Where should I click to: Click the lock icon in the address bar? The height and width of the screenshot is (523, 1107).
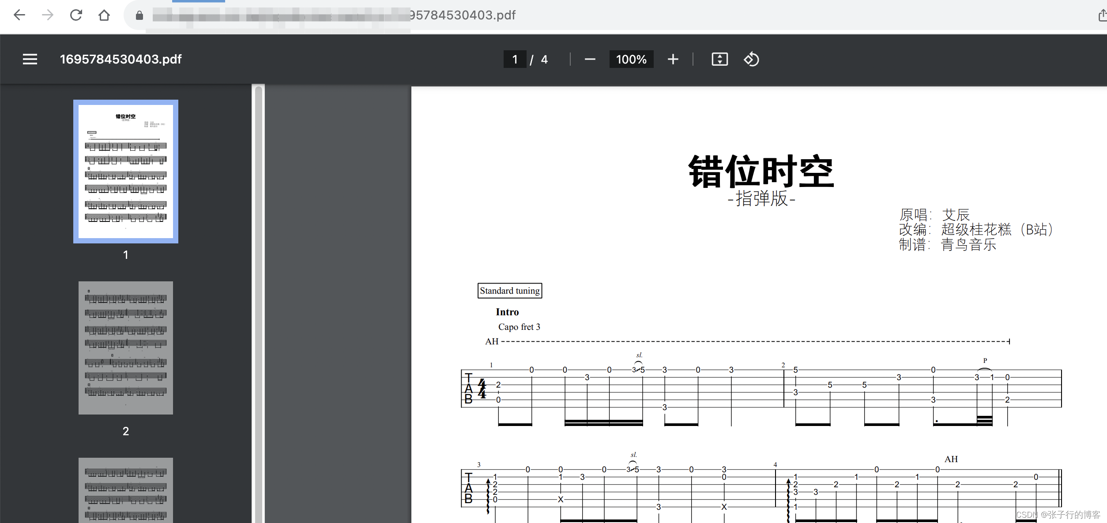139,15
